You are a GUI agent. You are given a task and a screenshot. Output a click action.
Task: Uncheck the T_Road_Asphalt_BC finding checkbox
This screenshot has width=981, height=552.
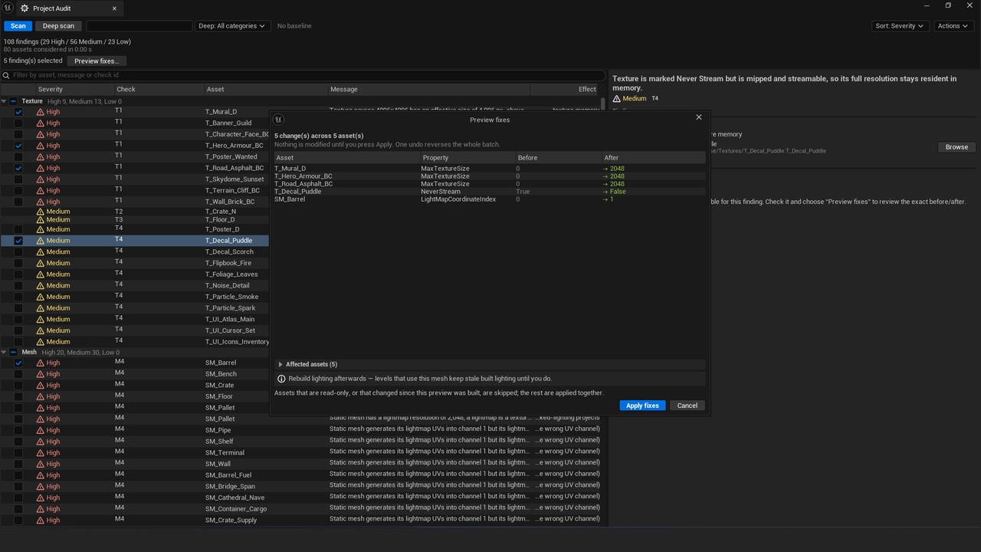pyautogui.click(x=18, y=168)
